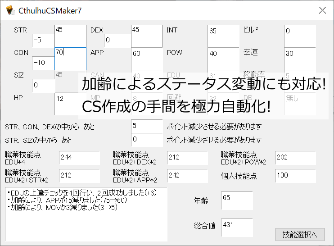Click the 年齢 field showing 65

pyautogui.click(x=237, y=200)
